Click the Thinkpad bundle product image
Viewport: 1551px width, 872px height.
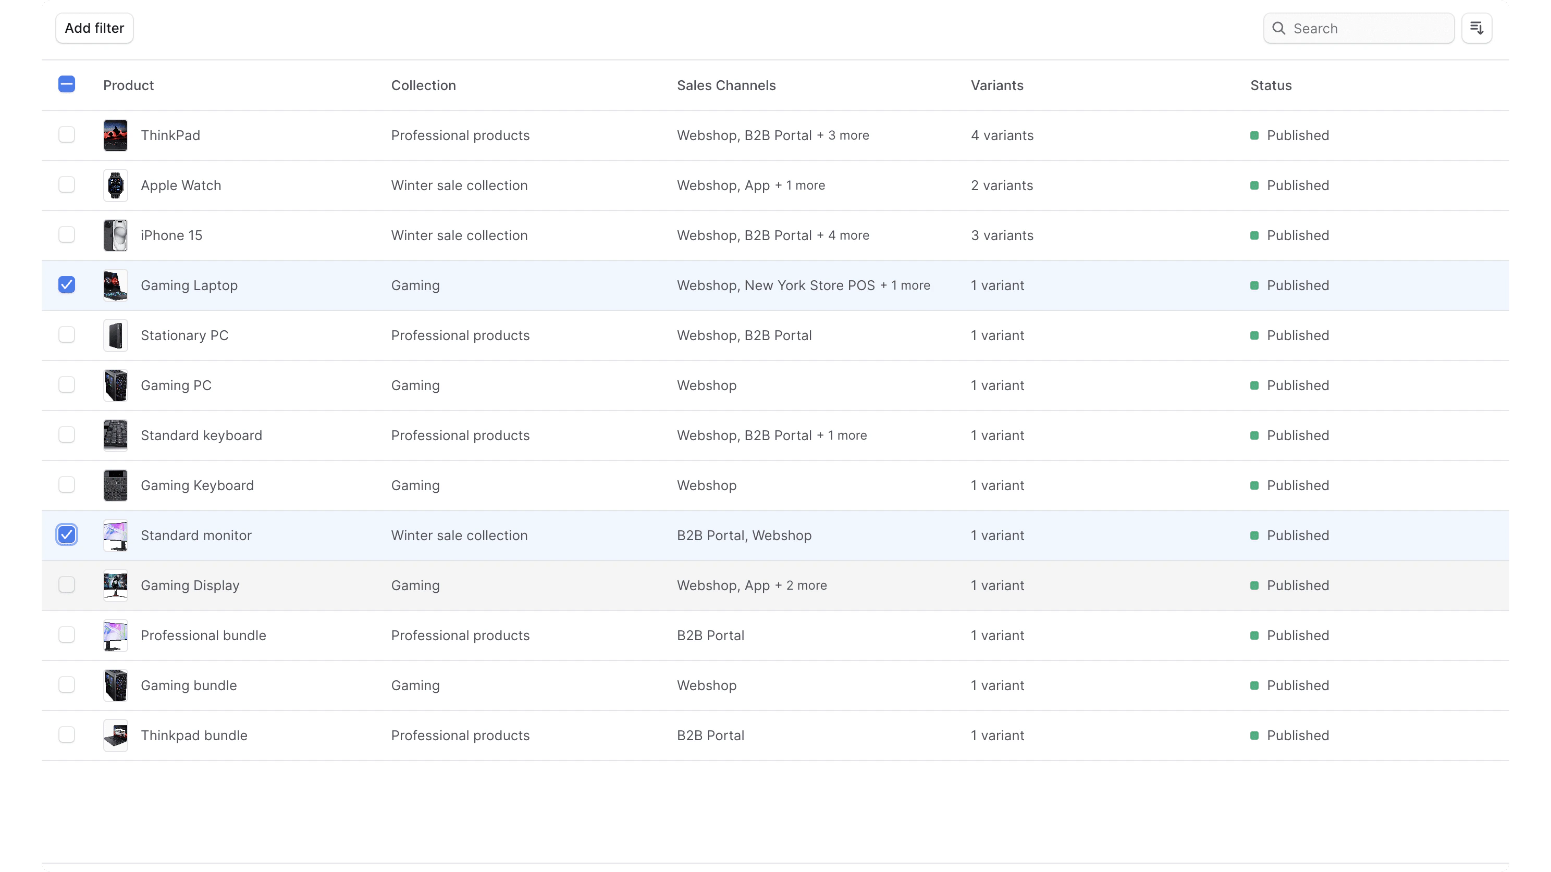(x=116, y=736)
